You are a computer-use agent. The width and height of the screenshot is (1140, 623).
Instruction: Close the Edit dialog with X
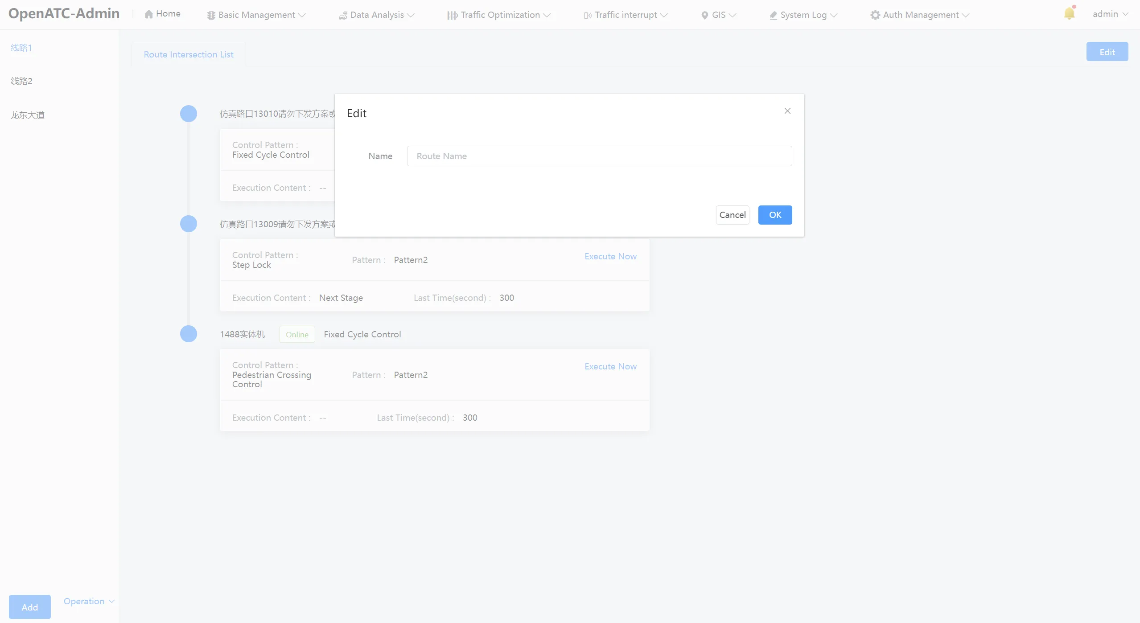point(787,111)
